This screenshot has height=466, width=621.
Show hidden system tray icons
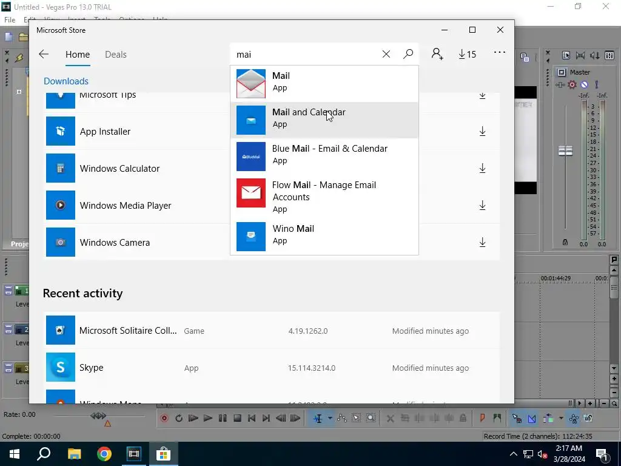(x=513, y=454)
